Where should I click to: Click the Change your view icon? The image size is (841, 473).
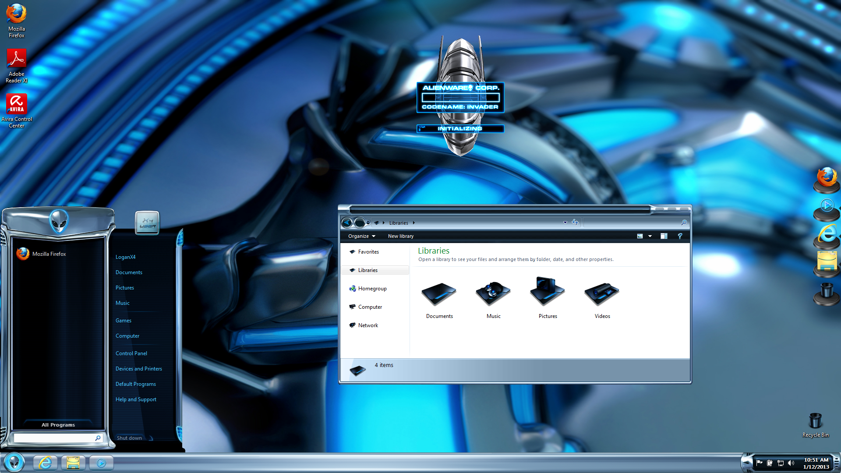pyautogui.click(x=640, y=236)
